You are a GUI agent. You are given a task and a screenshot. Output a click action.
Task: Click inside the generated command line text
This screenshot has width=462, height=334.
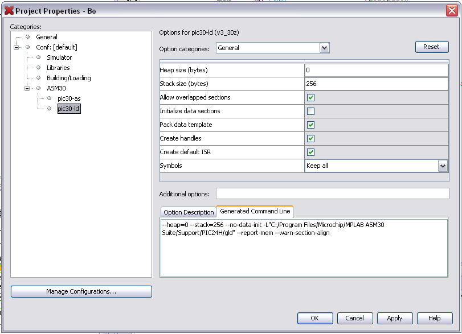(304, 248)
